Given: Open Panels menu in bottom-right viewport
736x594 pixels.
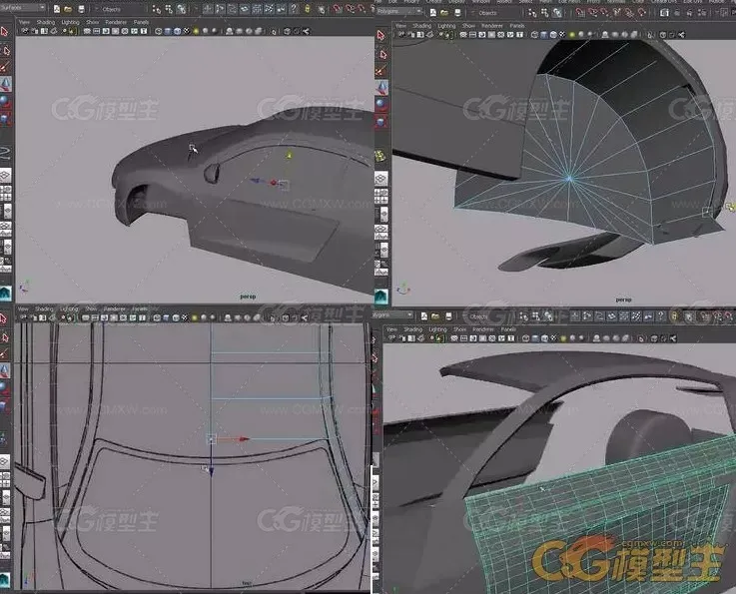Looking at the screenshot, I should 508,329.
